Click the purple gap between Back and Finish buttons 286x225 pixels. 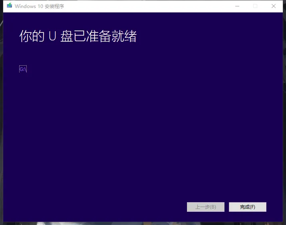pos(226,207)
